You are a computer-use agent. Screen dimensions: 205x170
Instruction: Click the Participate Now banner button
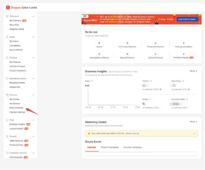[187, 19]
